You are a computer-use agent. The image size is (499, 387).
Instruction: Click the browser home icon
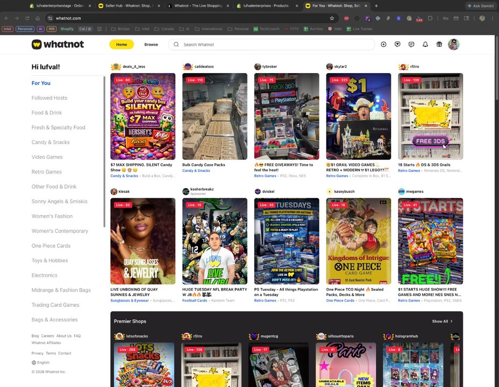38,18
